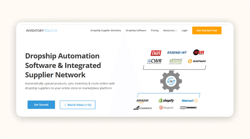Click the Amazon marketplace logo
The image size is (250, 139).
click(142, 101)
